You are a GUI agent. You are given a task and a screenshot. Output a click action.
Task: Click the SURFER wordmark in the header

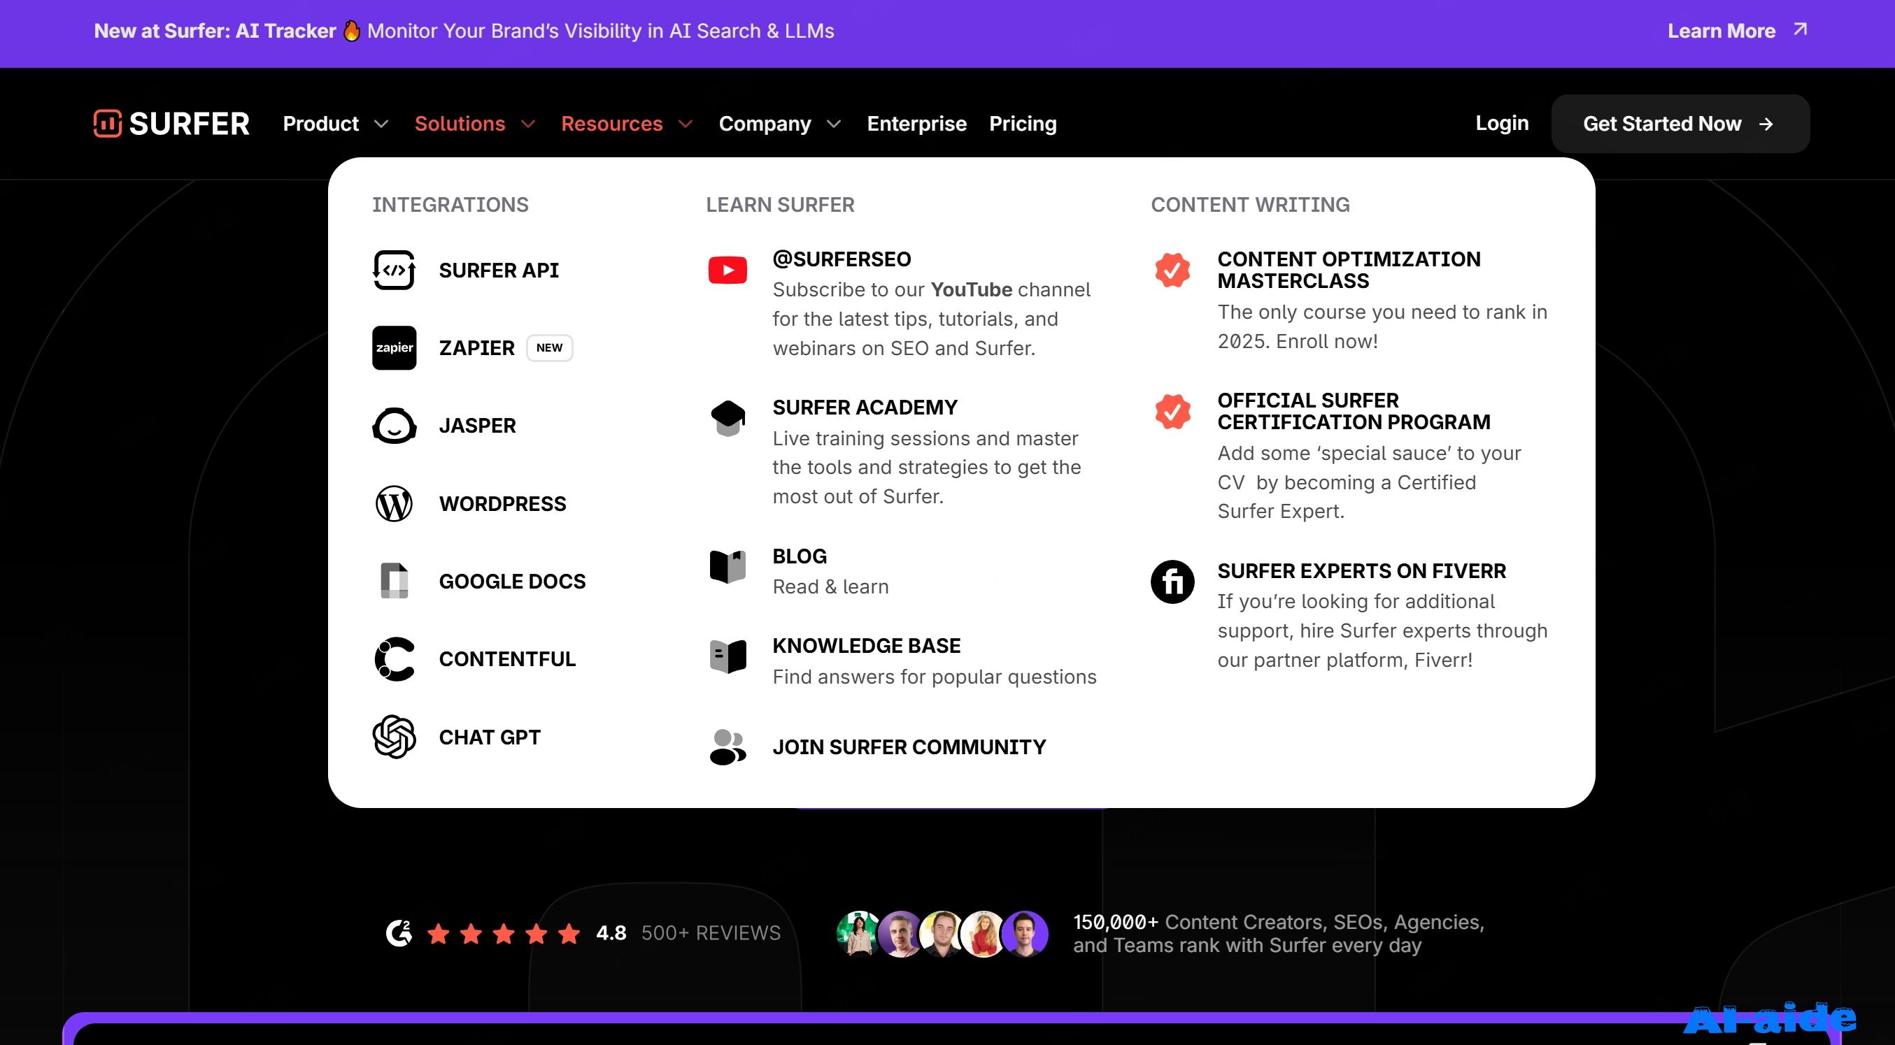(189, 124)
